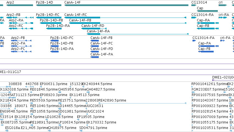Click the Pp2B-14D-PC protein bar

tap(54, 41)
